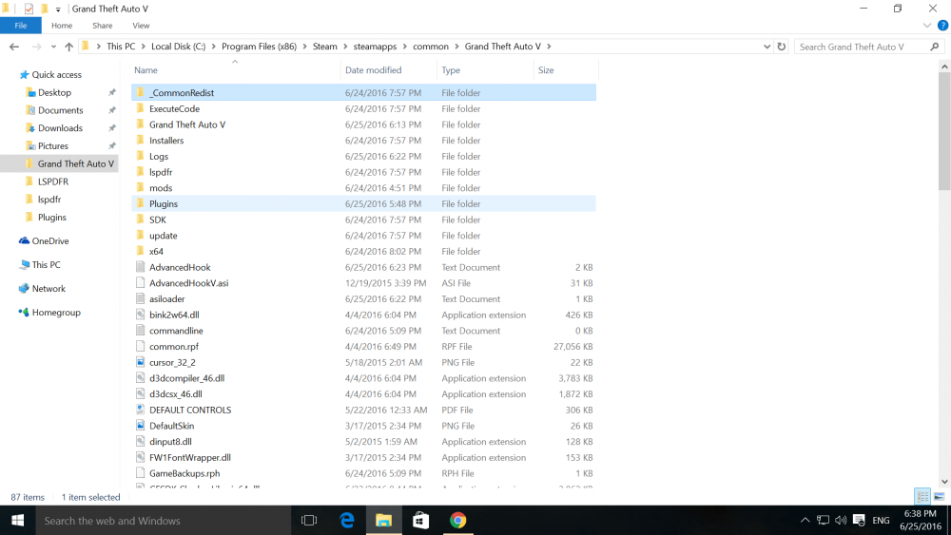Switch to the View ribbon tab

(x=141, y=26)
